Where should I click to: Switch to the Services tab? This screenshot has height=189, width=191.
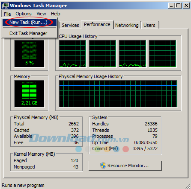70,25
